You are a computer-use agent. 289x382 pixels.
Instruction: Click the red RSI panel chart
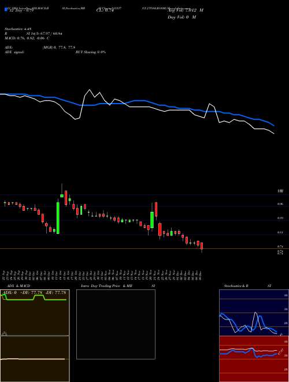[254, 359]
